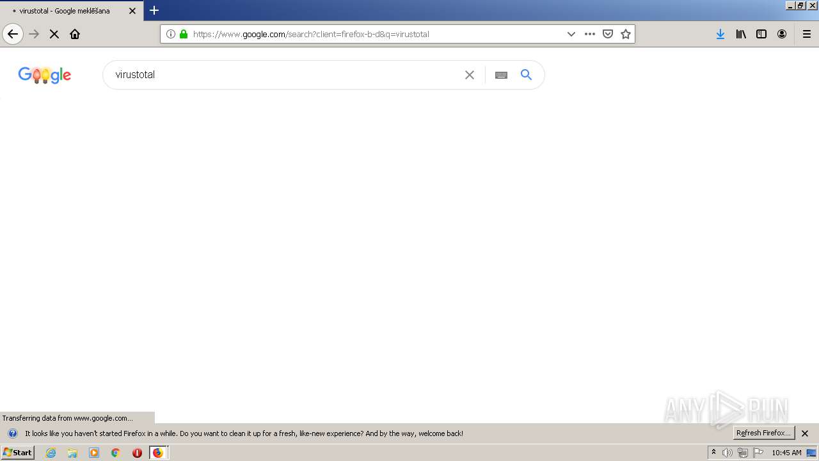Bookmark this page with the star
This screenshot has width=819, height=461.
(x=626, y=34)
